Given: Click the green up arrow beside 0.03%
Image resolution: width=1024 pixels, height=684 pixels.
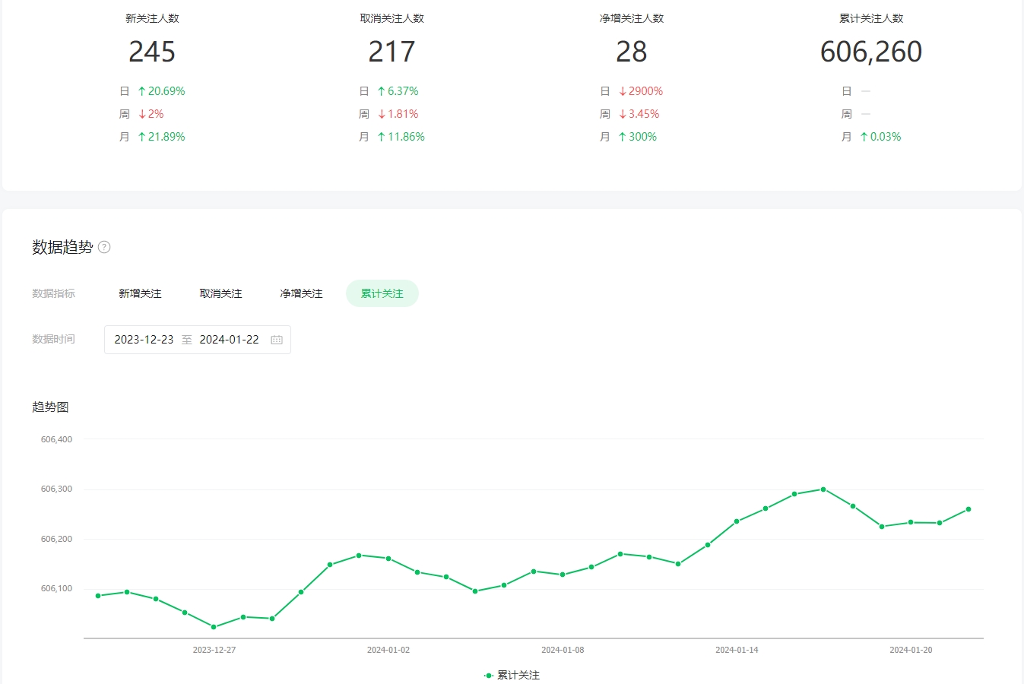Looking at the screenshot, I should point(864,137).
